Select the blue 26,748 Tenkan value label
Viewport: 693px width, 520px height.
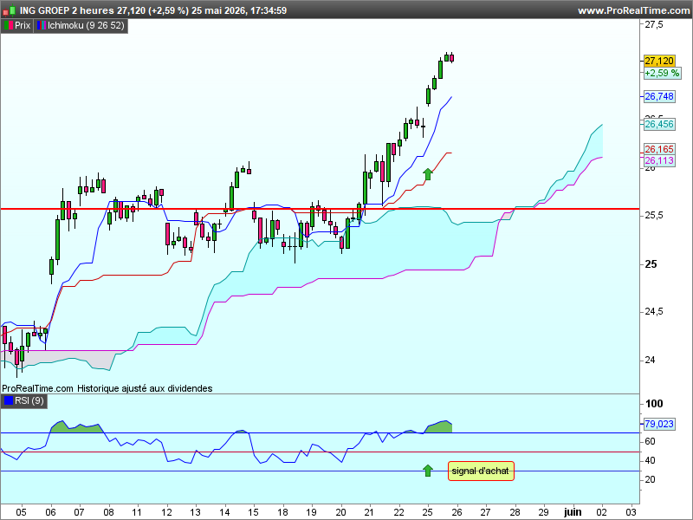pos(659,97)
